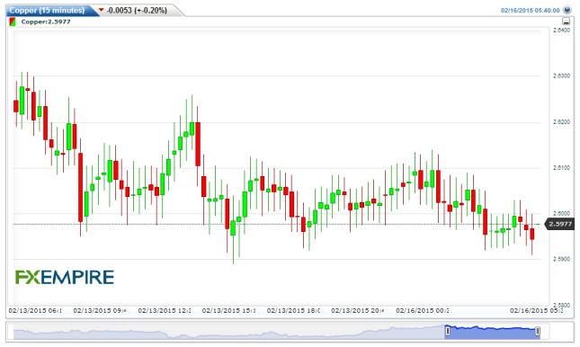Click the right handle of the range selector
The width and height of the screenshot is (580, 347).
pos(538,331)
